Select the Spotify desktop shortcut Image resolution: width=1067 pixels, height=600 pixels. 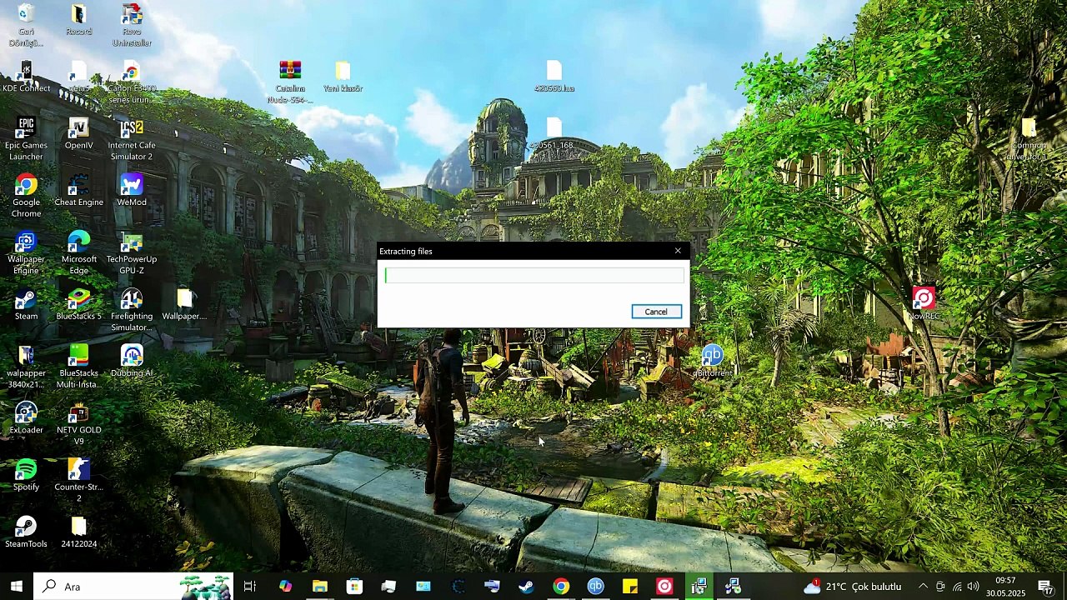(x=26, y=475)
